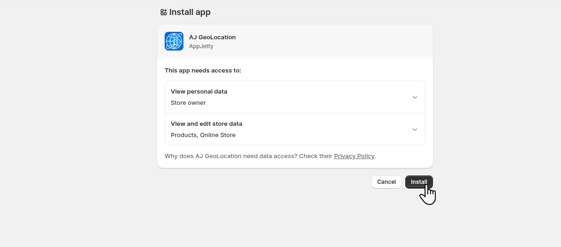Image resolution: width=561 pixels, height=247 pixels.
Task: Click the "View and edit store data" title
Action: coord(206,123)
